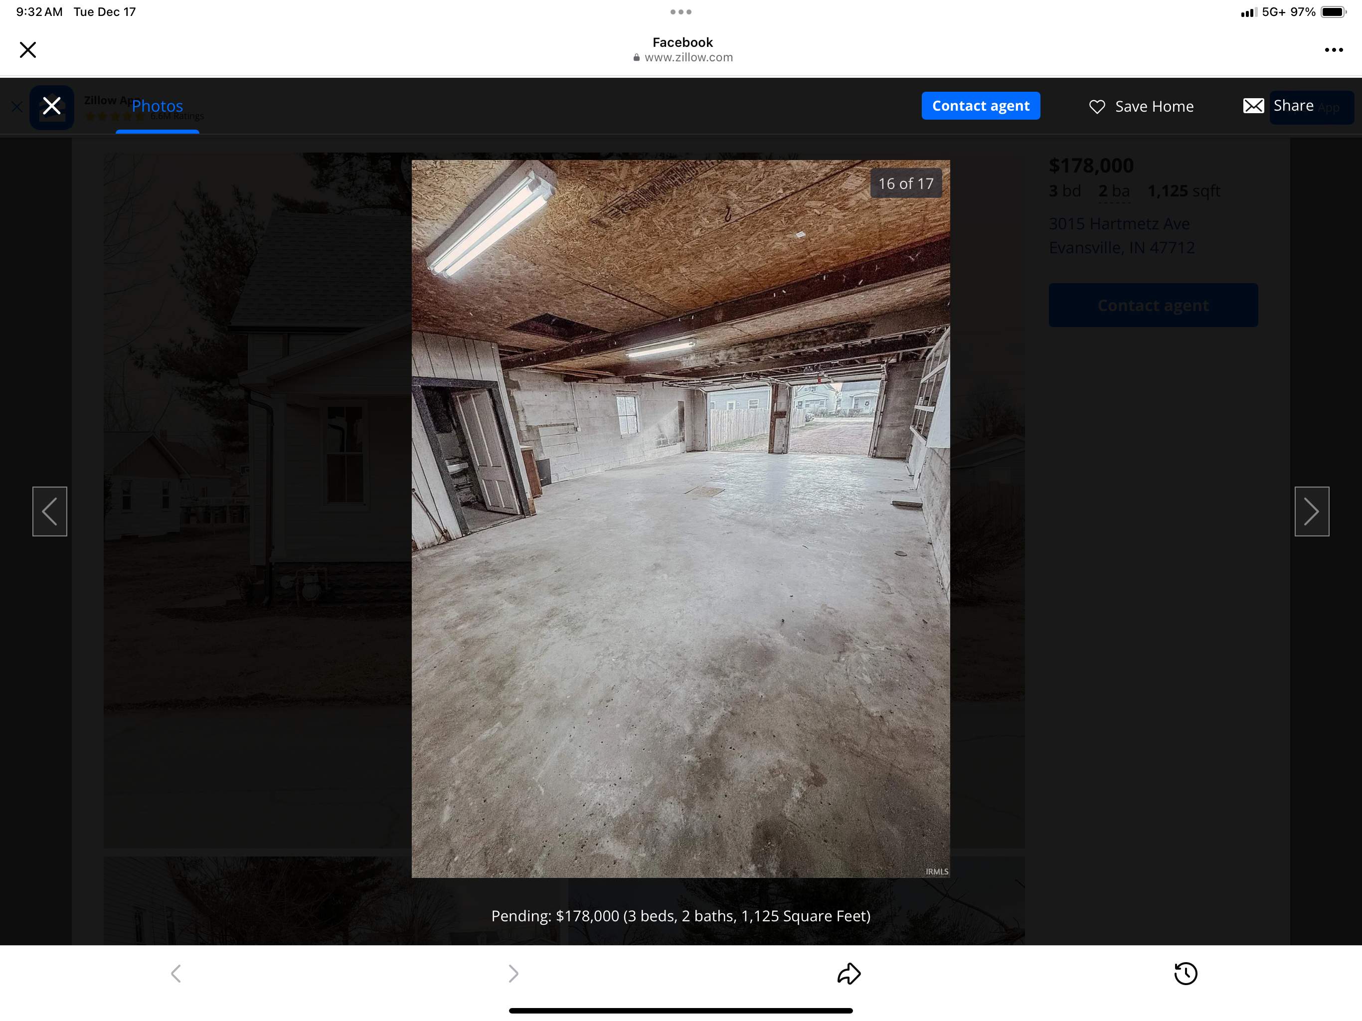Click the blue Contact agent button
Image resolution: width=1362 pixels, height=1021 pixels.
(x=980, y=106)
